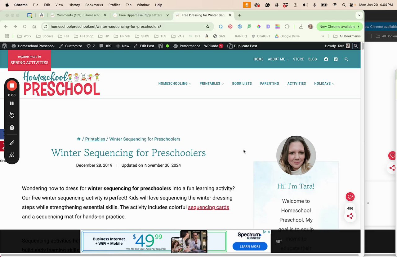Image resolution: width=397 pixels, height=257 pixels.
Task: Click Tara's profile photo in the sidebar
Action: 296,156
